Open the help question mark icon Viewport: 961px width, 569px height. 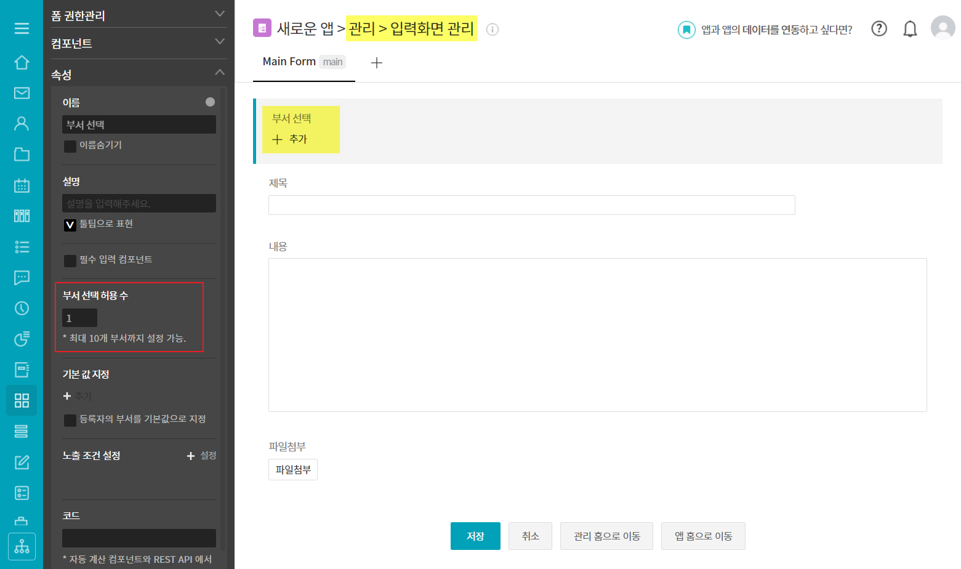pos(879,28)
